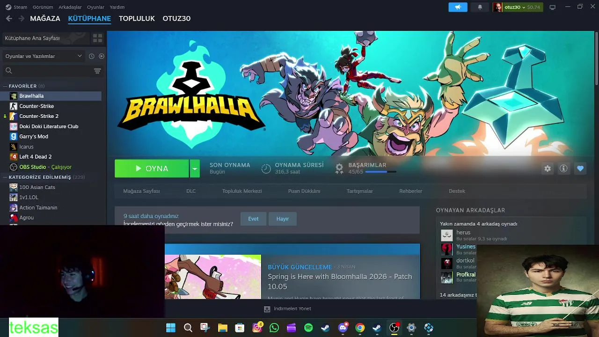Open the Oyunlar menu
Viewport: 599px width, 337px height.
click(95, 7)
